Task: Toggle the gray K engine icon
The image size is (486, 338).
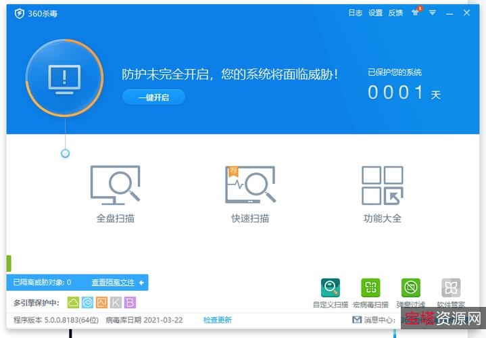Action: click(116, 302)
